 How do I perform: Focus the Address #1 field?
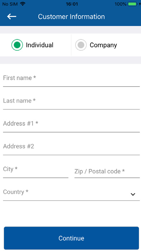coord(71,124)
